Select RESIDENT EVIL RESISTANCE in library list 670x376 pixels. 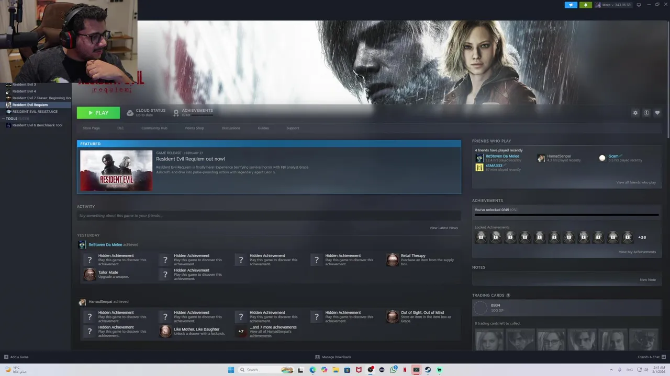35,111
